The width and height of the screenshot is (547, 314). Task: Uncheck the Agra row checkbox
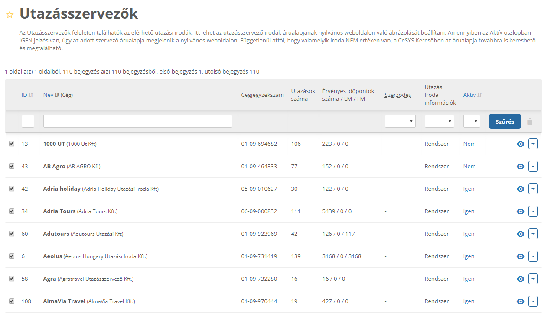point(12,279)
